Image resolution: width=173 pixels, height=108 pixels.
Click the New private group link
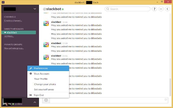click(14, 48)
